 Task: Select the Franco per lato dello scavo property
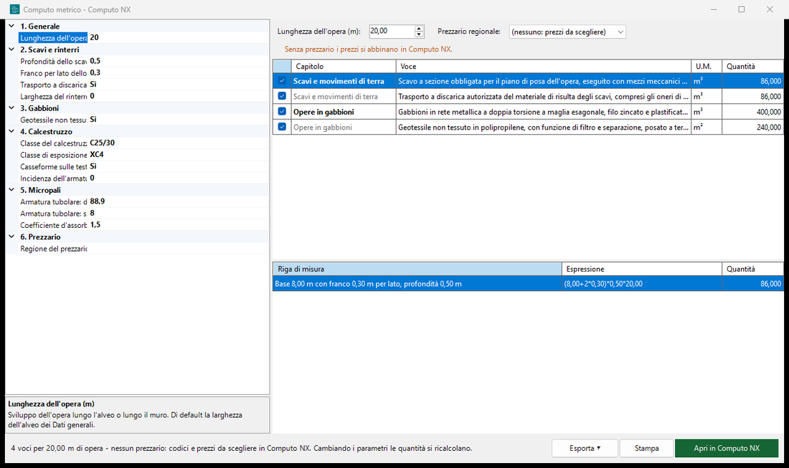[143, 73]
